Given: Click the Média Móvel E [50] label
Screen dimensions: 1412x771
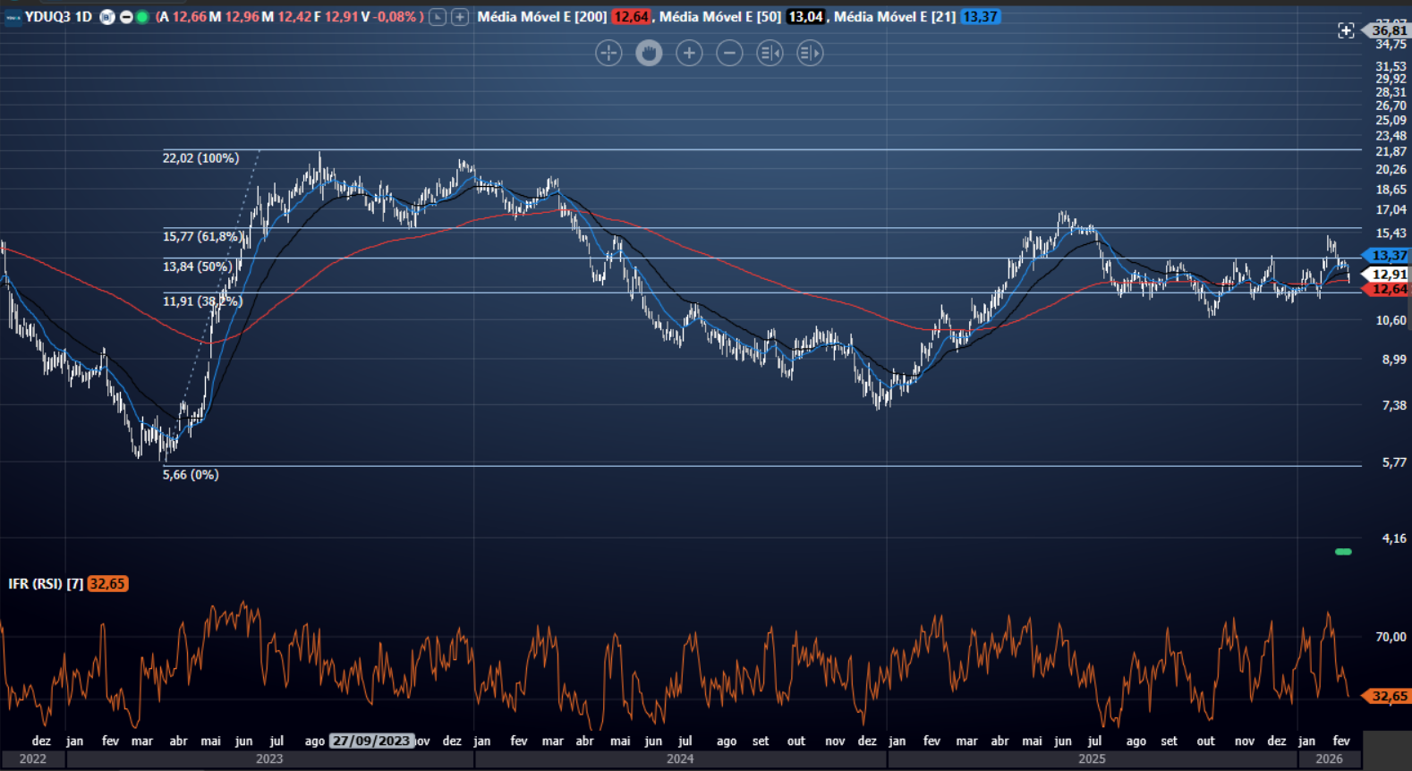Looking at the screenshot, I should point(719,17).
